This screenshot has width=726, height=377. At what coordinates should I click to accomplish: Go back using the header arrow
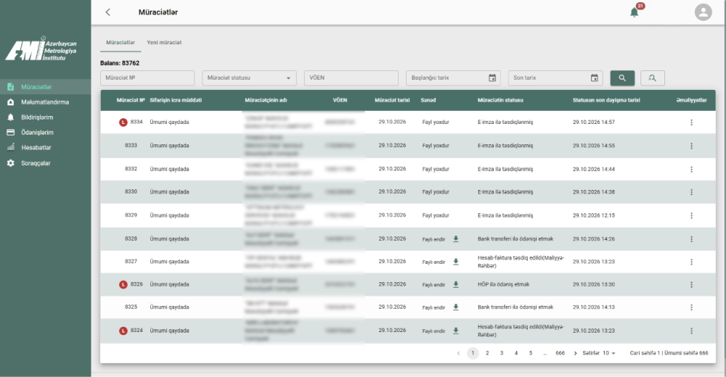[108, 12]
